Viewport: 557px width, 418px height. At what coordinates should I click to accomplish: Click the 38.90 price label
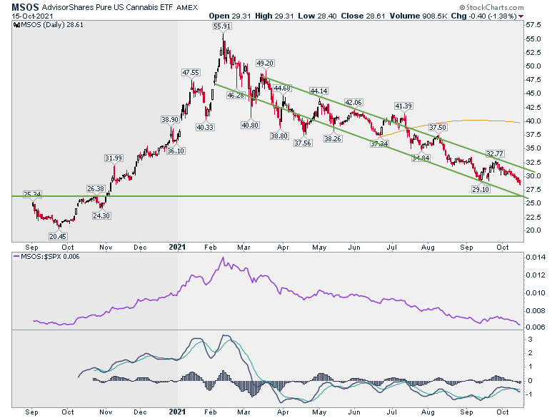click(x=170, y=120)
